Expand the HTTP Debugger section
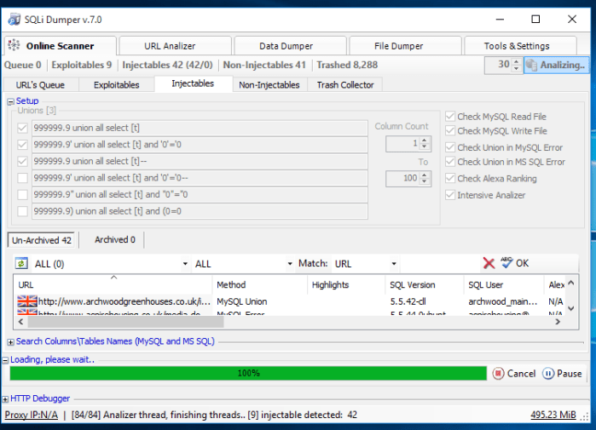This screenshot has height=430, width=596. click(6, 398)
